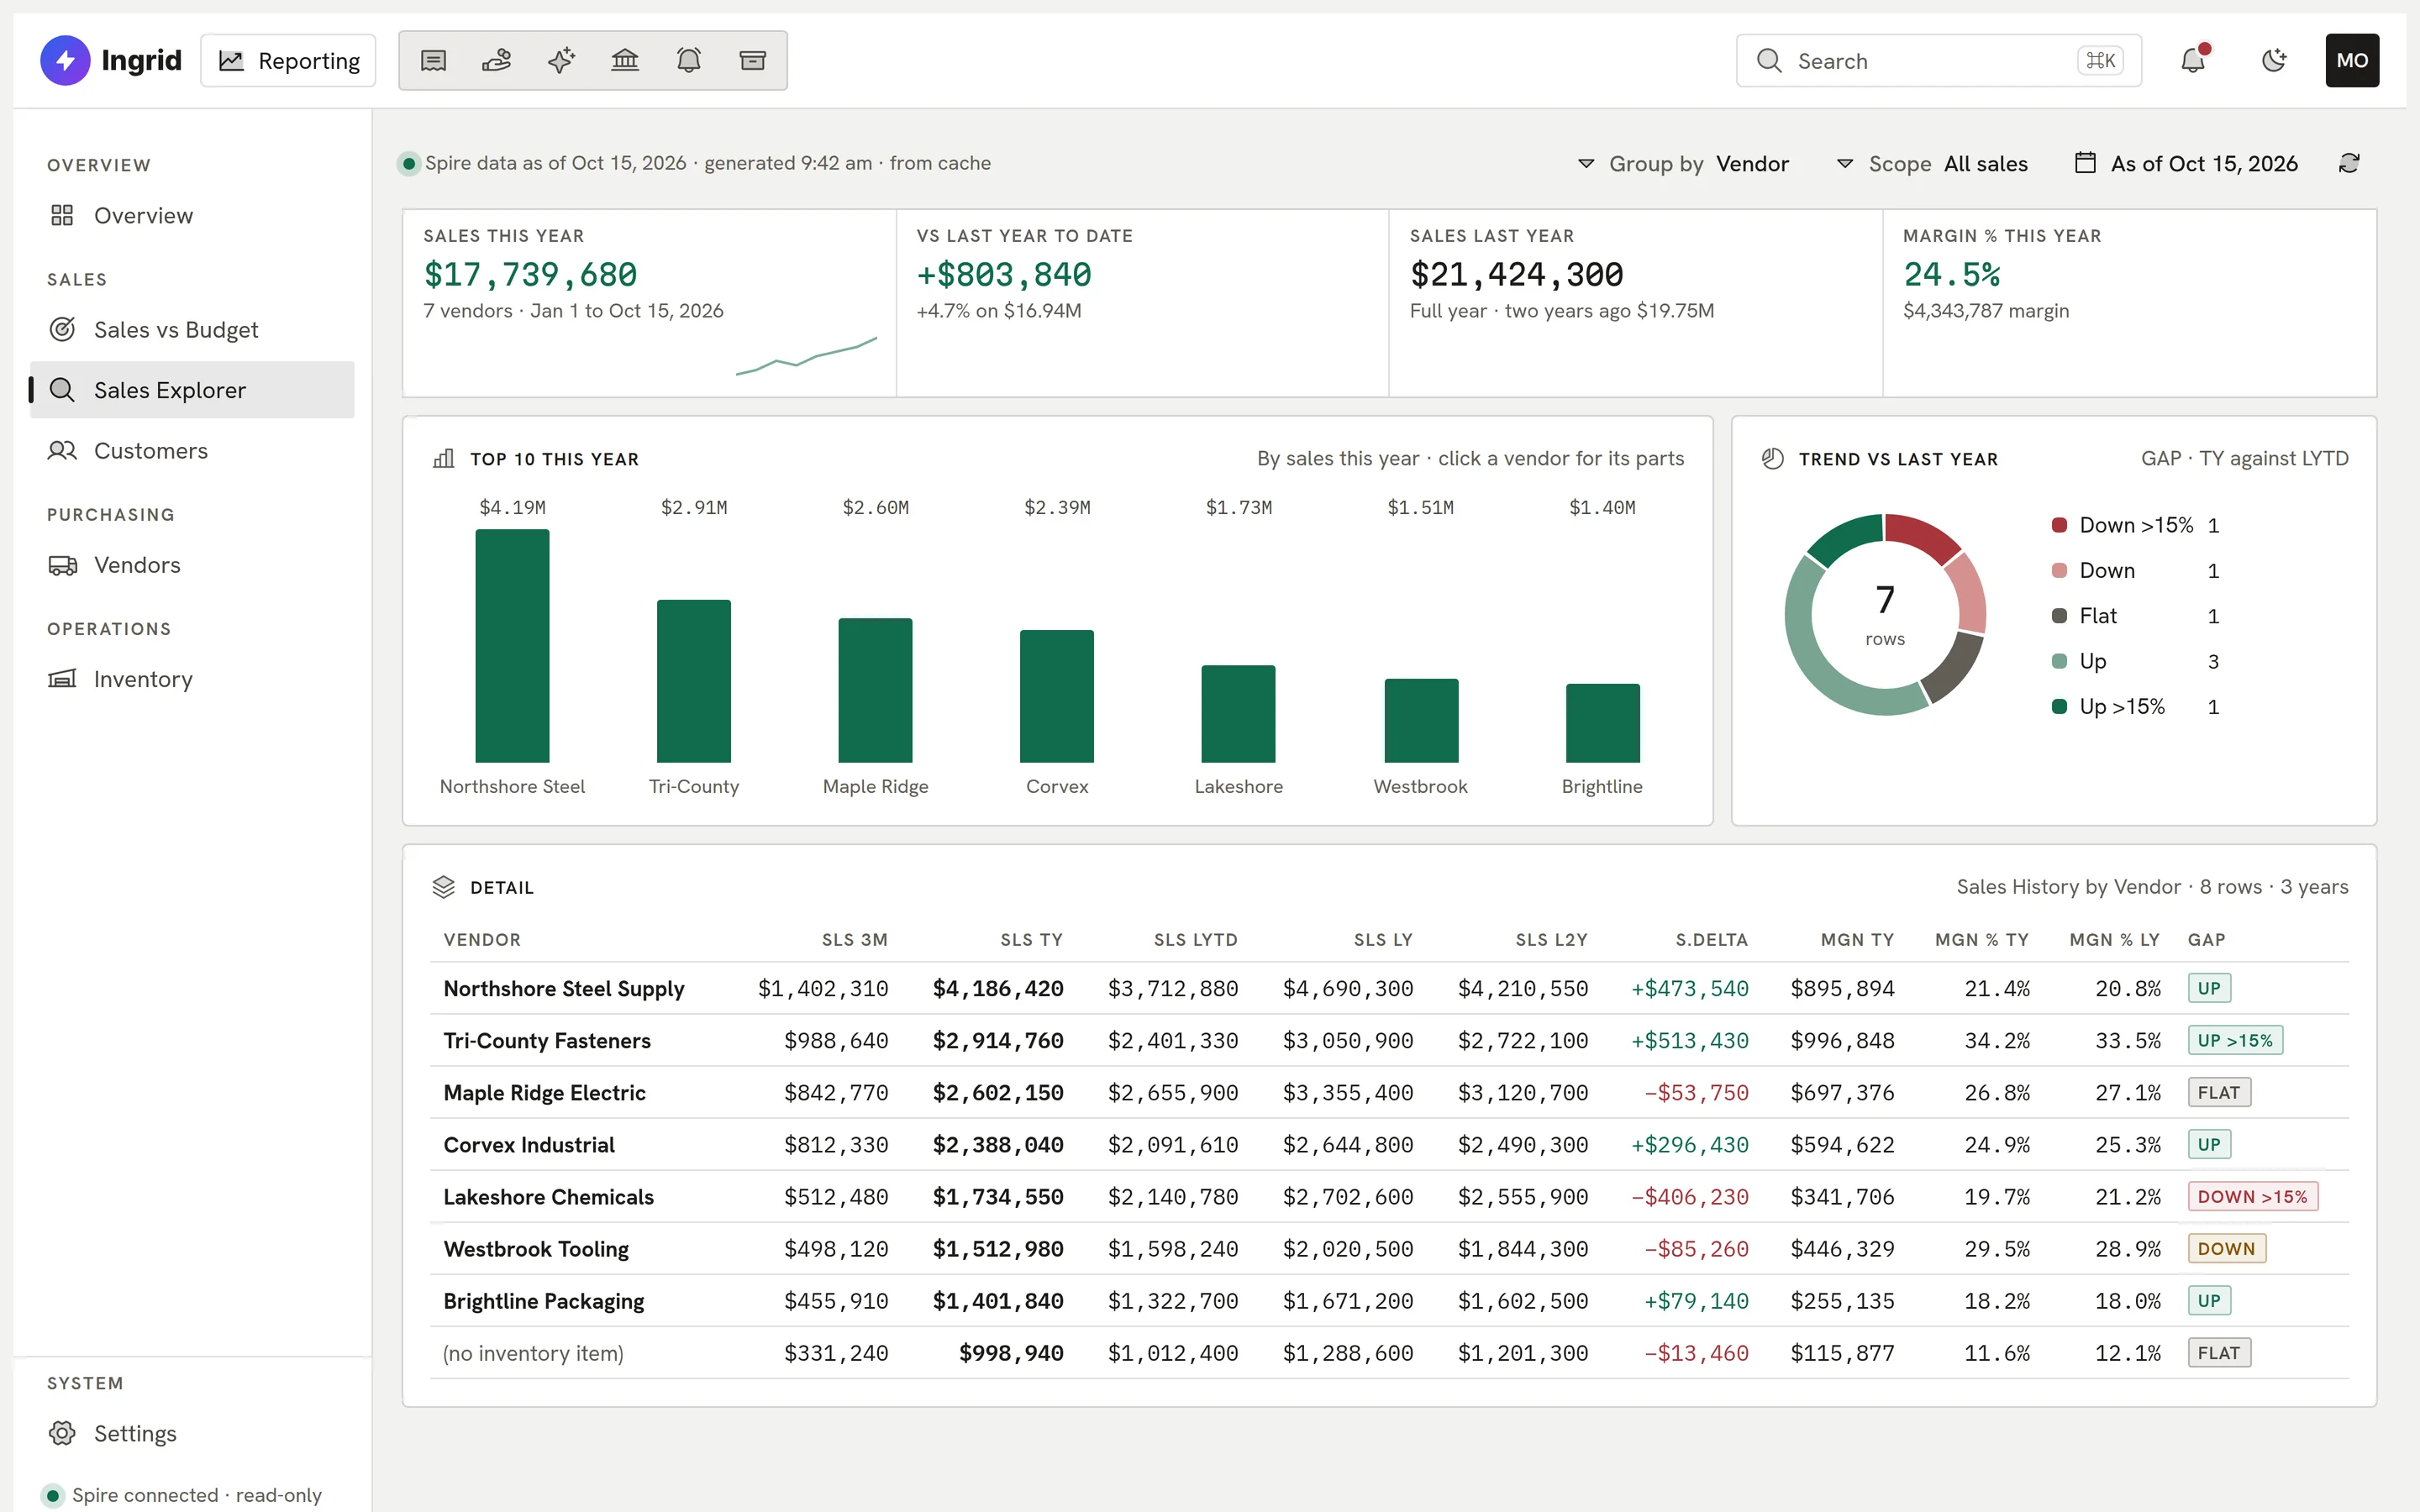Open the MO user avatar menu
This screenshot has width=2420, height=1512.
point(2352,61)
